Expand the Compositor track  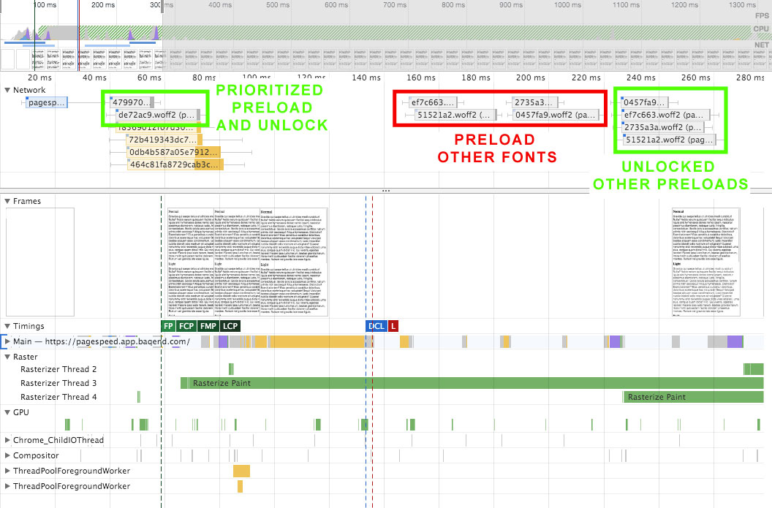pos(7,455)
